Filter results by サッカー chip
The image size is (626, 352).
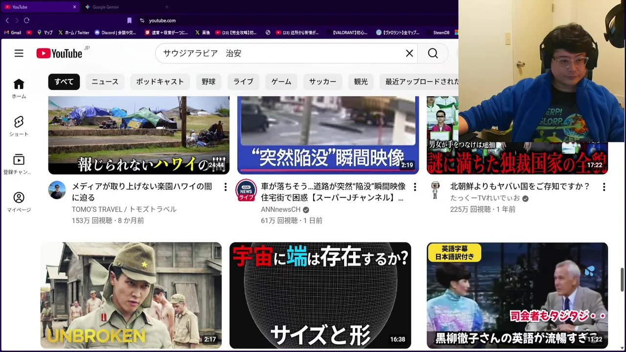[x=323, y=82]
